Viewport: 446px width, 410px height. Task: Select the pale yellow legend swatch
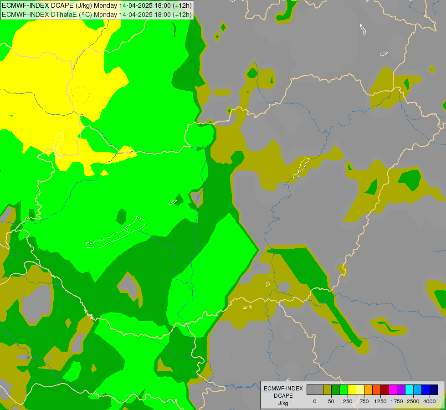pyautogui.click(x=360, y=389)
